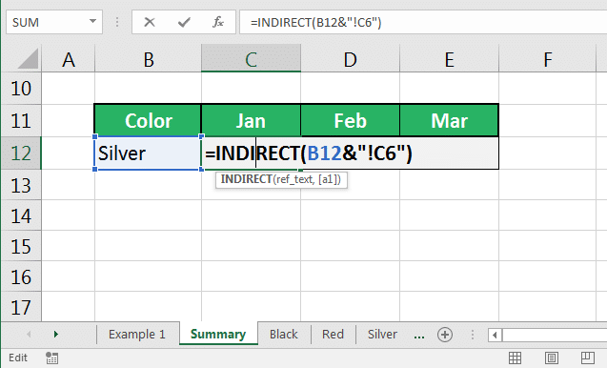
Task: Click the Select All corner triangle
Action: pos(28,59)
